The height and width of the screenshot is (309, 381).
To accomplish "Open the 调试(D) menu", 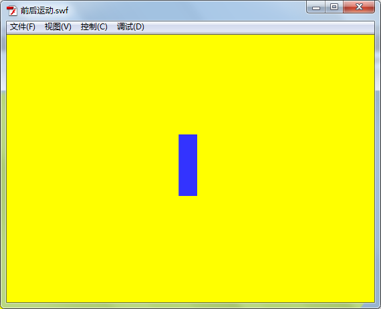I will click(130, 27).
